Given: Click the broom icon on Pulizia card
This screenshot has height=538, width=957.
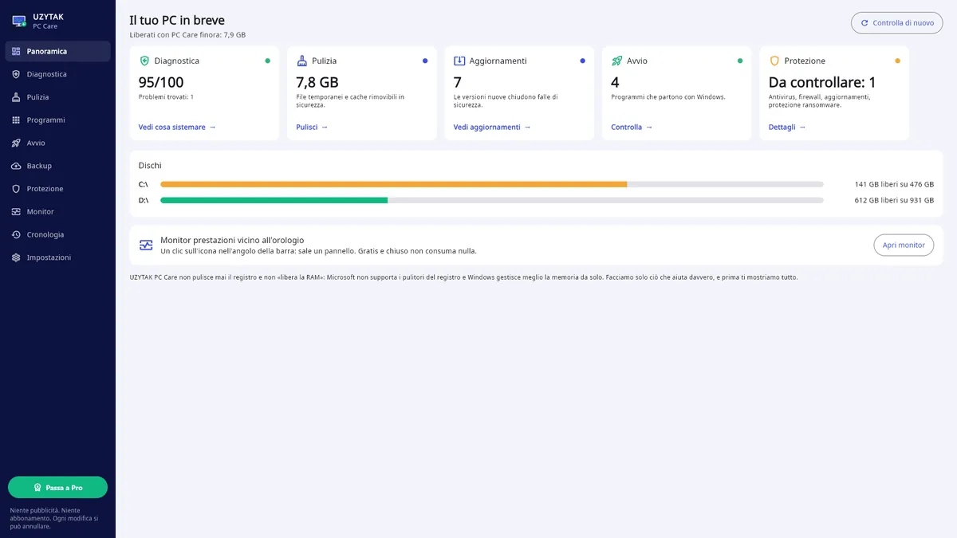Looking at the screenshot, I should 301,61.
